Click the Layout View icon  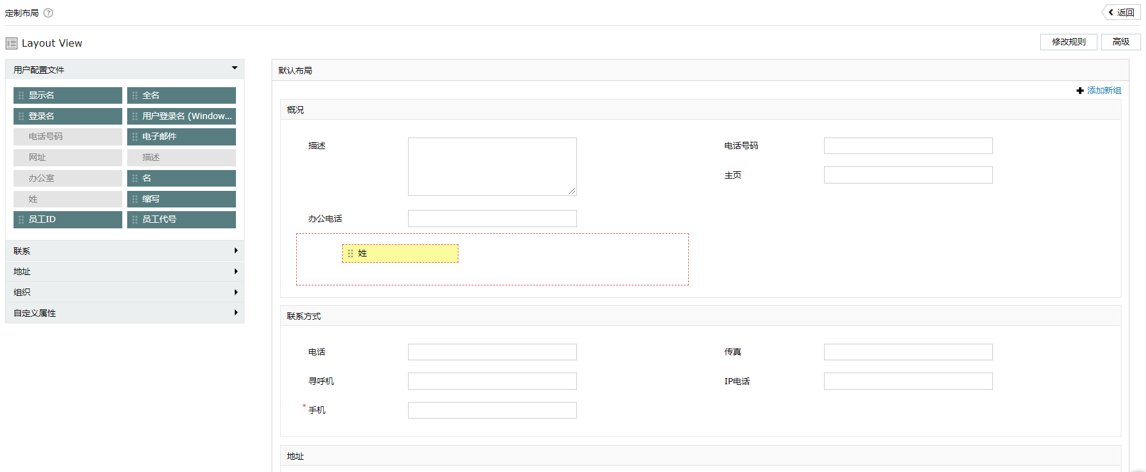(x=11, y=43)
